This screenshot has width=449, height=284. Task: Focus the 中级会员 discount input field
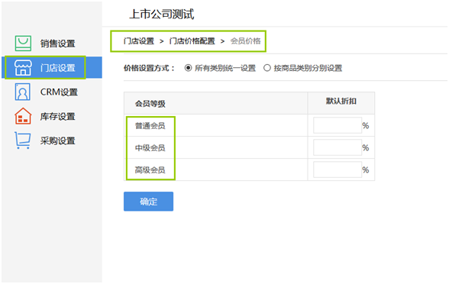[338, 148]
